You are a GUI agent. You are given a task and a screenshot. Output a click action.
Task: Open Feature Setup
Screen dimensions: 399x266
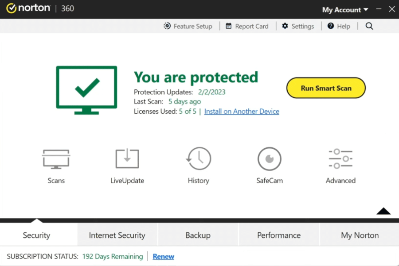click(188, 26)
